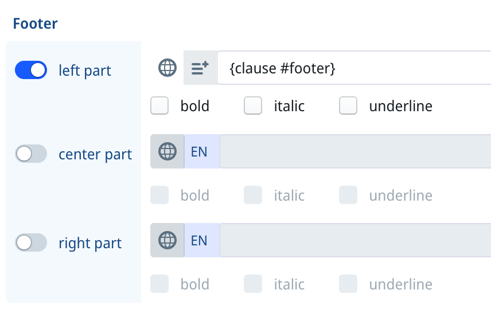Viewport: 491px width, 321px height.
Task: Enable the center part toggle
Action: (x=31, y=154)
